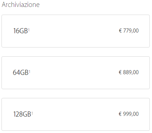Click the € 889,00 price

(x=129, y=72)
